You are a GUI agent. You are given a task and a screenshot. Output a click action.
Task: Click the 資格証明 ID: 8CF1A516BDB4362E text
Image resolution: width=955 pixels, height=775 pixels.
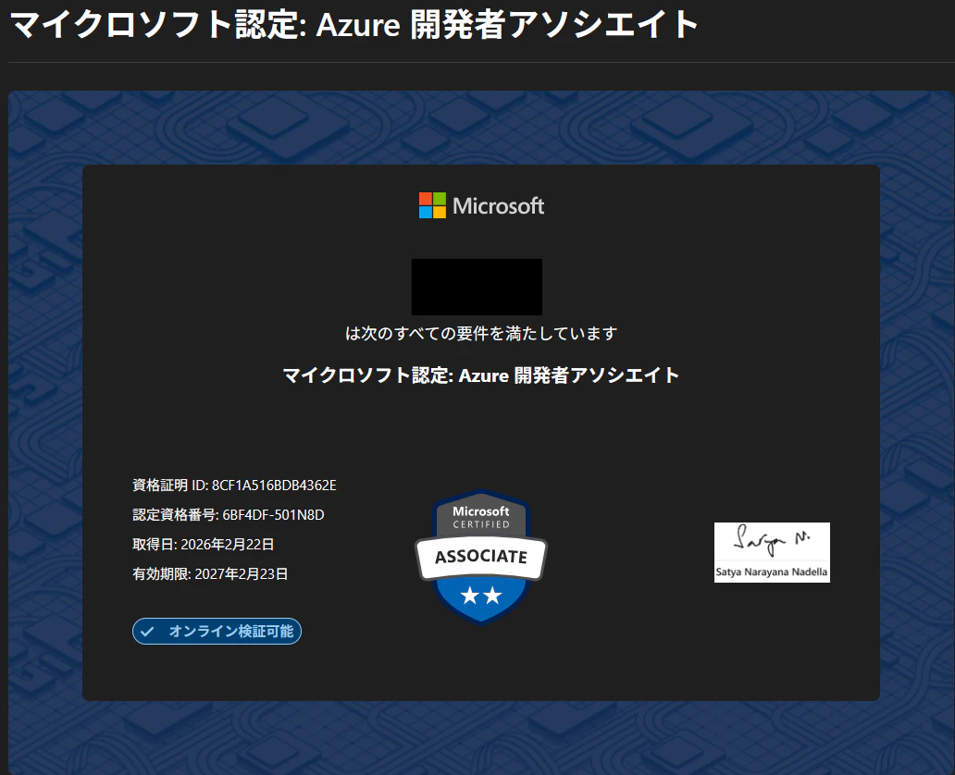pos(234,486)
